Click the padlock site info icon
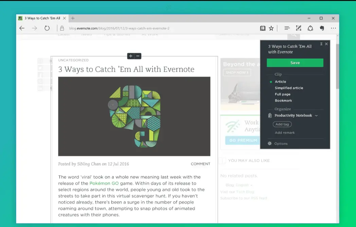The image size is (356, 227). point(62,29)
